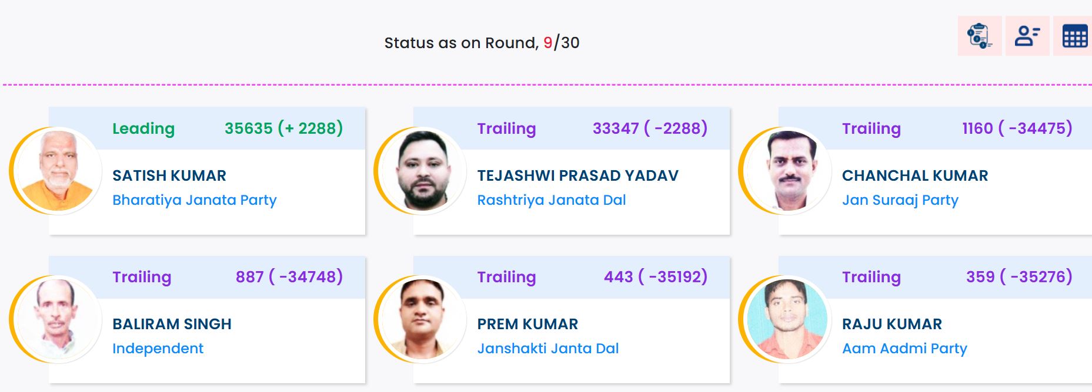The width and height of the screenshot is (1092, 392).
Task: Switch to the table grid view icon
Action: coord(1074,36)
